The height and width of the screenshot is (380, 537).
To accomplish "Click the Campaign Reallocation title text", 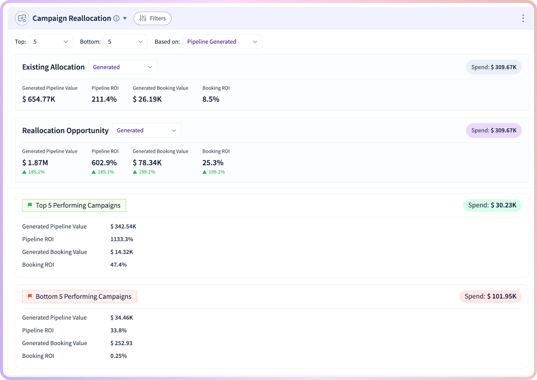I will pyautogui.click(x=72, y=18).
